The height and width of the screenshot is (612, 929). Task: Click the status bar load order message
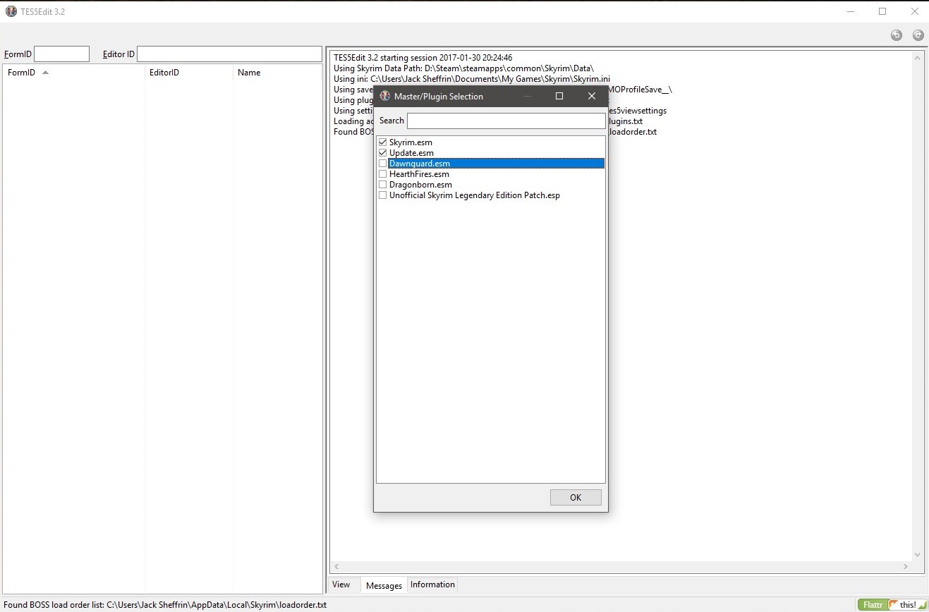point(165,605)
